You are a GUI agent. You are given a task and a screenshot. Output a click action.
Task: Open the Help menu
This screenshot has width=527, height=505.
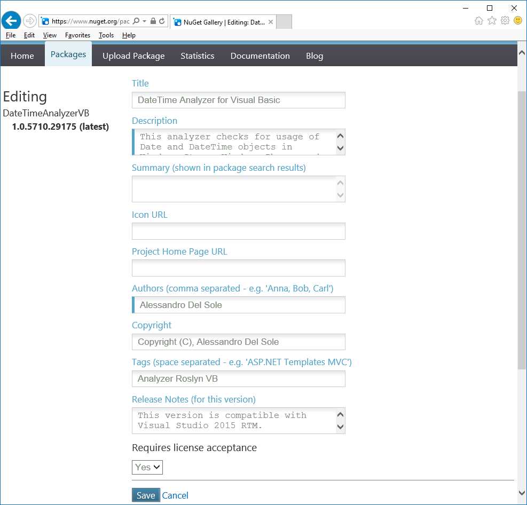tap(129, 35)
